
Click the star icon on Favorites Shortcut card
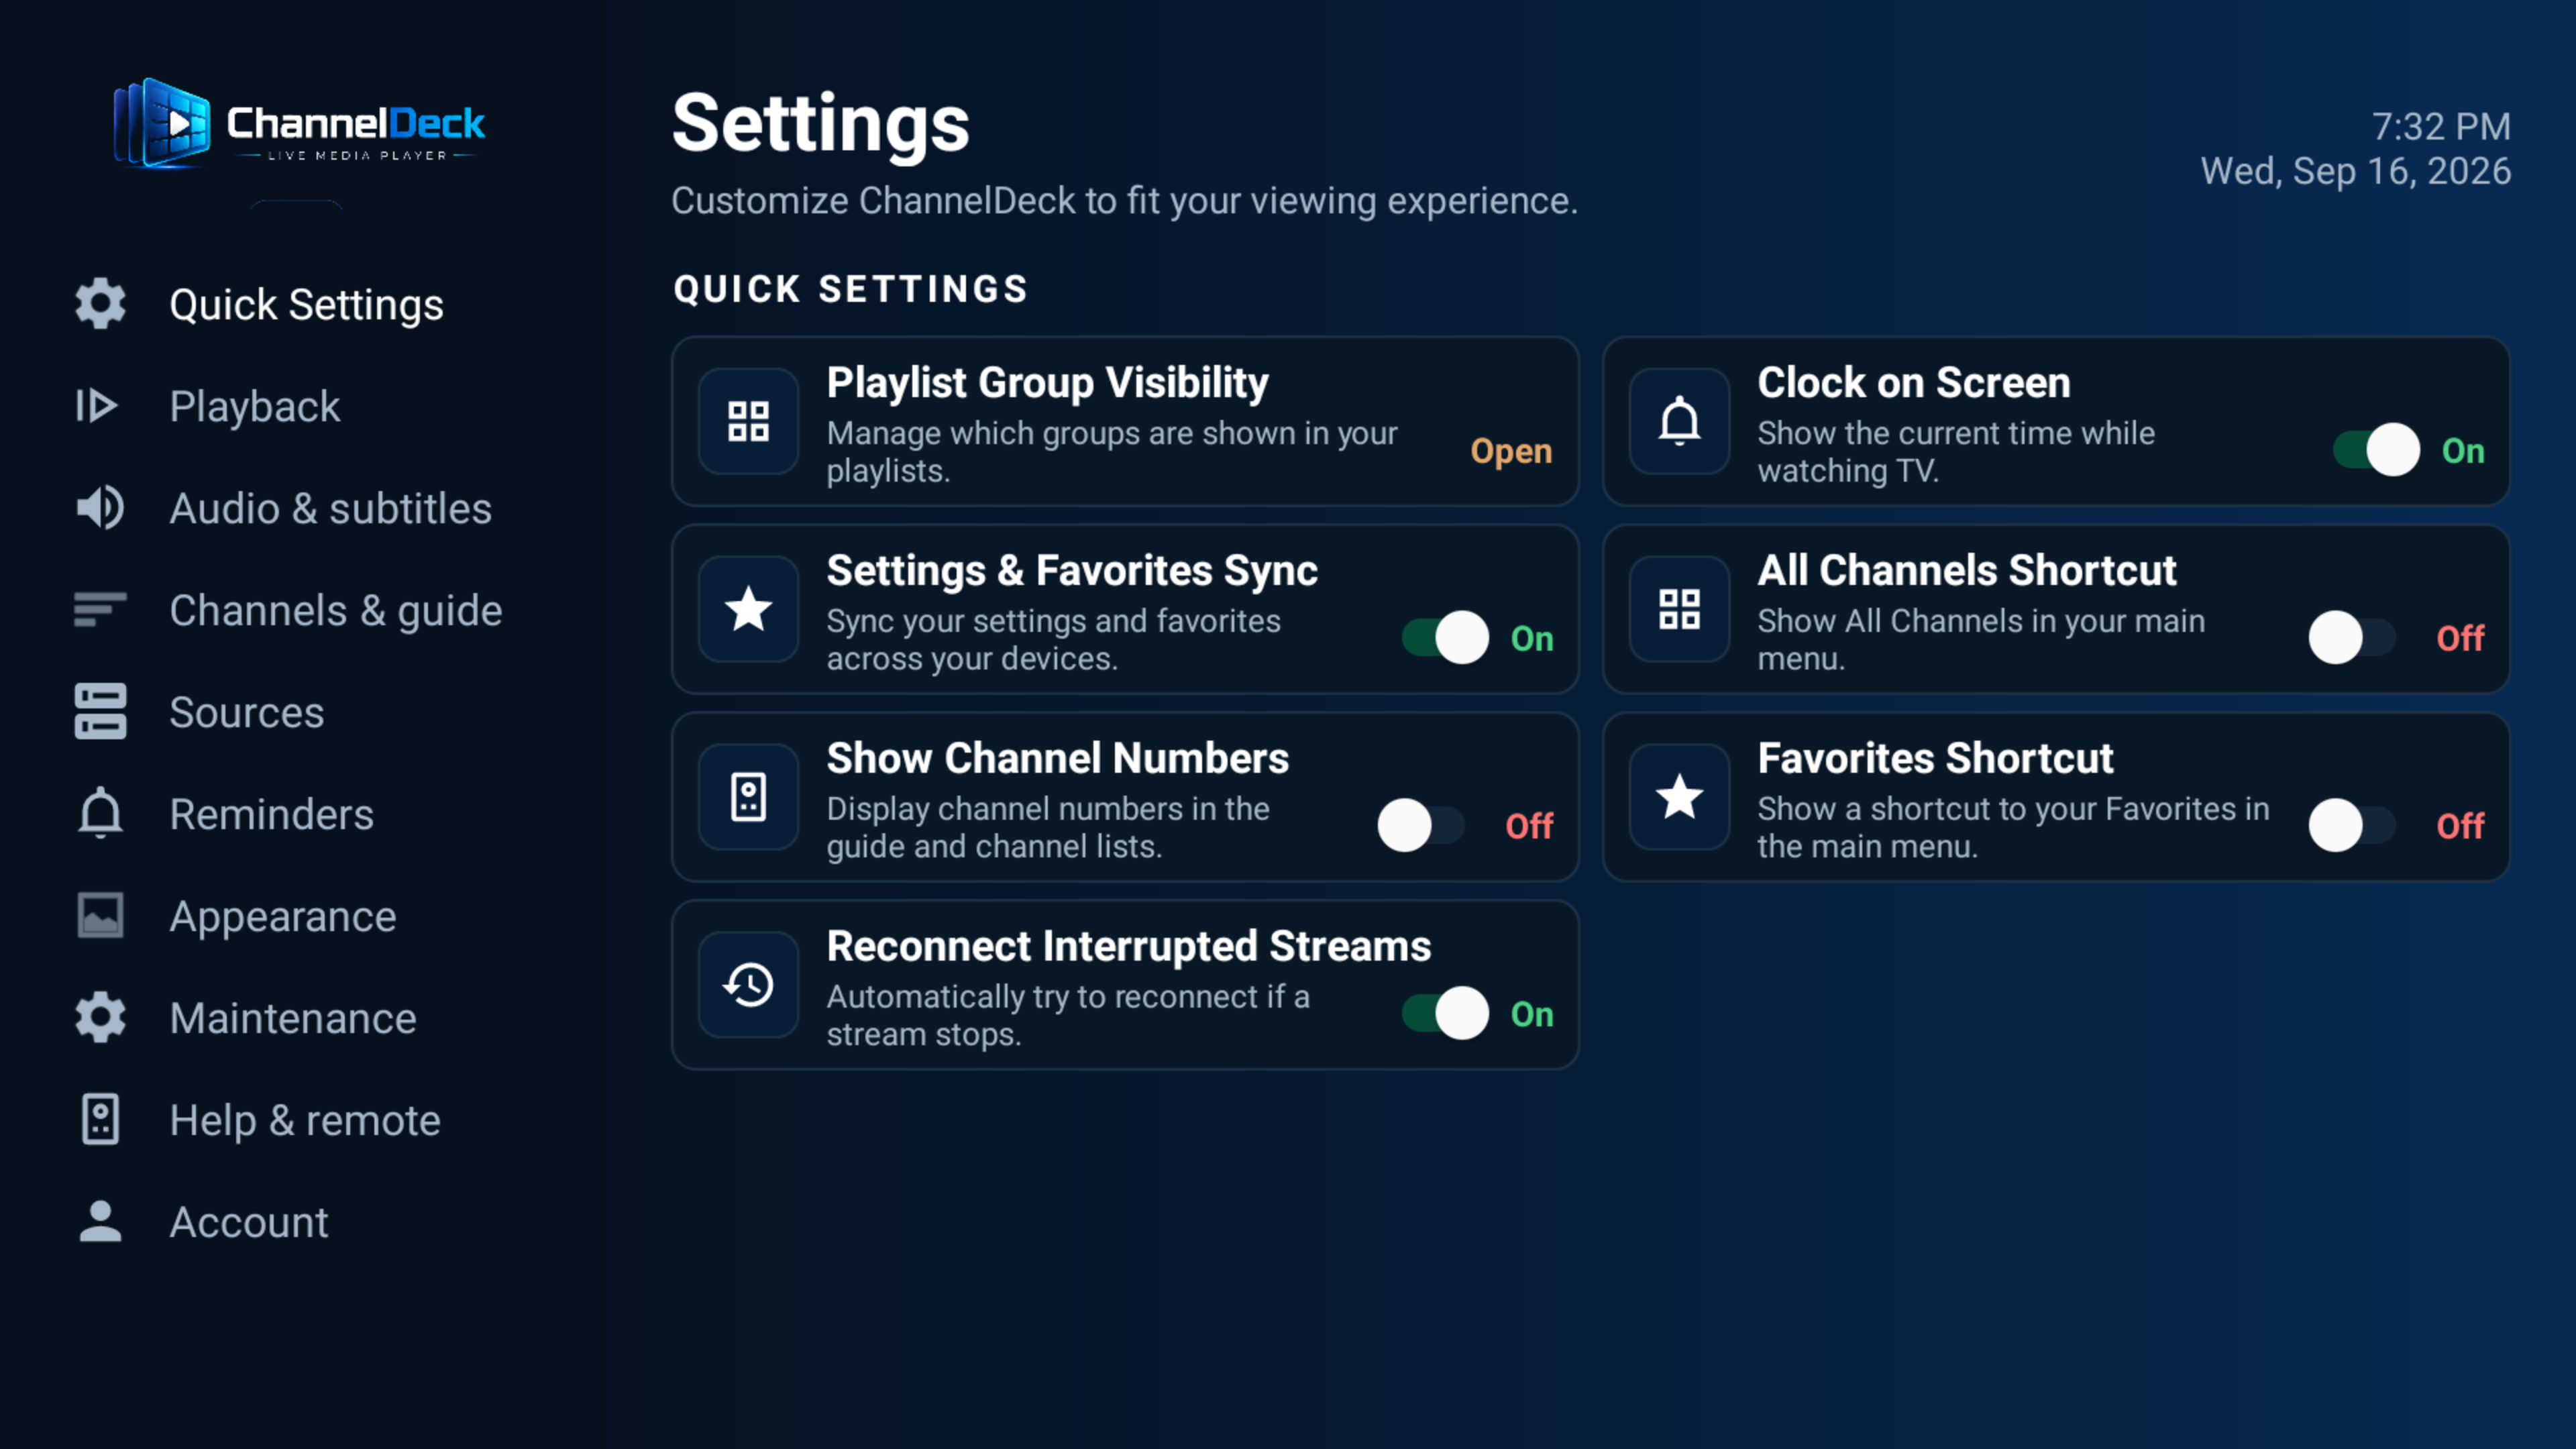pos(1679,797)
